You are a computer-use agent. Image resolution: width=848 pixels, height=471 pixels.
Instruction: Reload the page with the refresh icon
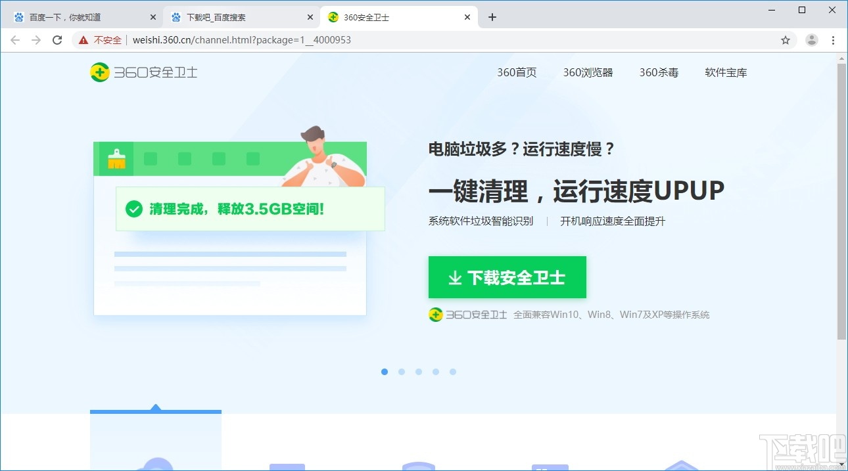click(x=58, y=39)
